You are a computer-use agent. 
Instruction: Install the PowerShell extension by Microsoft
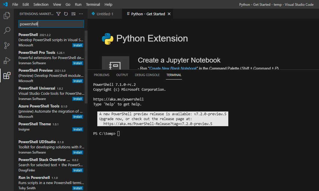tap(78, 45)
